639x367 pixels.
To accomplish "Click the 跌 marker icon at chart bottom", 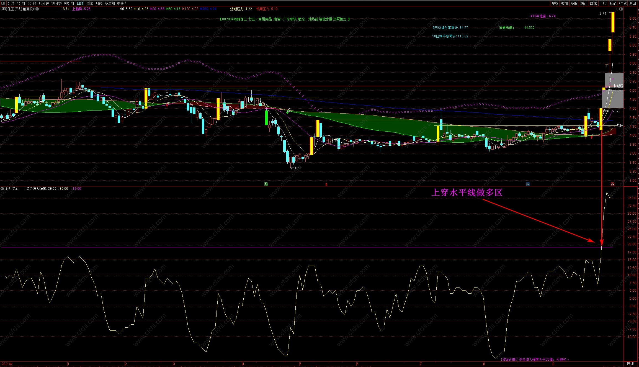I will [266, 184].
